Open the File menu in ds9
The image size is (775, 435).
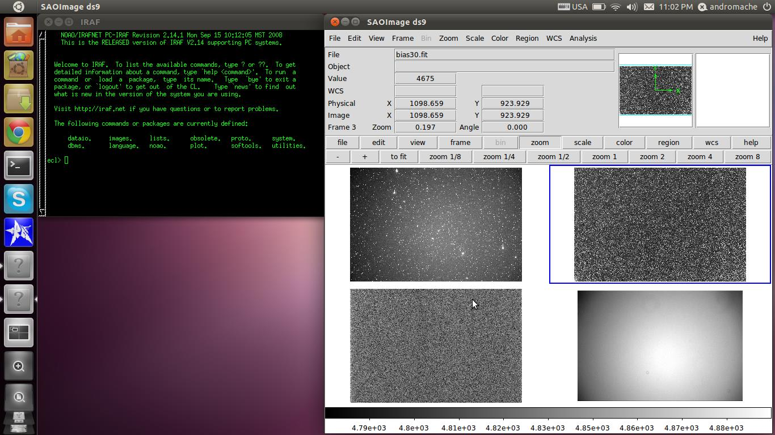[x=335, y=38]
